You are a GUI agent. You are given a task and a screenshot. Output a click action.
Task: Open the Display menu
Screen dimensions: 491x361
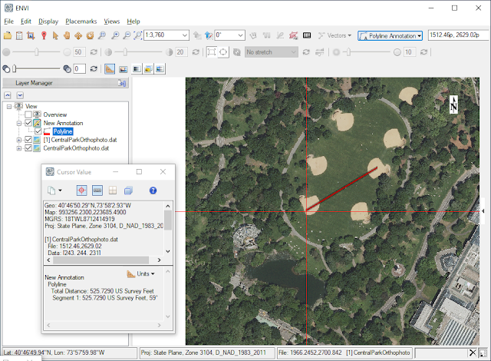tap(48, 22)
